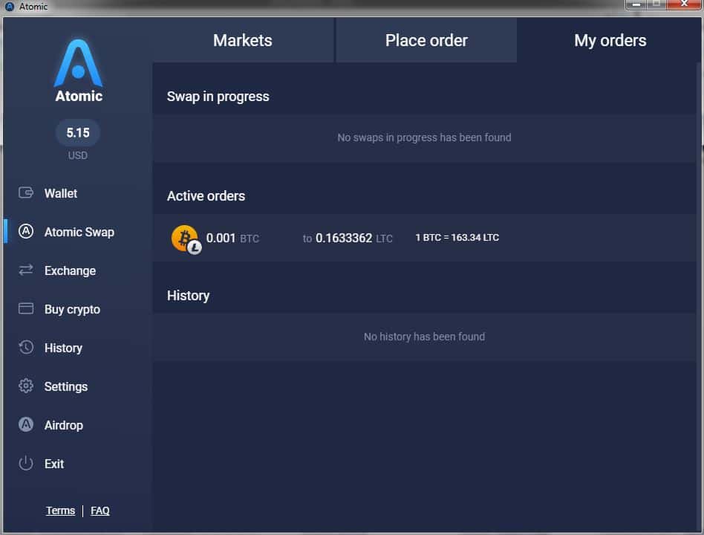Click the Buy crypto card icon

coord(25,308)
